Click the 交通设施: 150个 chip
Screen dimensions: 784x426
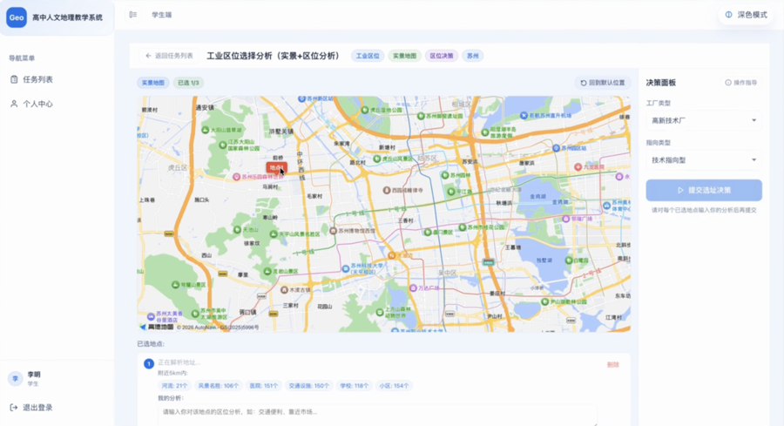click(x=309, y=385)
